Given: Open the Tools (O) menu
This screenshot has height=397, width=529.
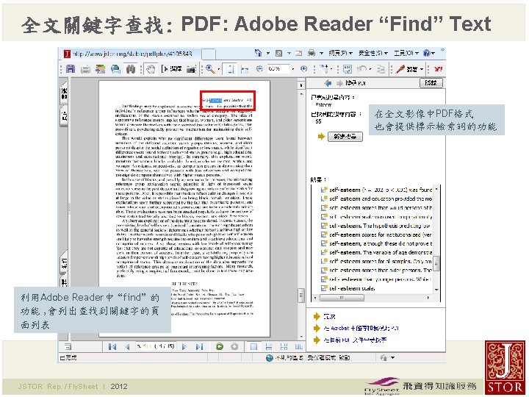Looking at the screenshot, I should (406, 53).
